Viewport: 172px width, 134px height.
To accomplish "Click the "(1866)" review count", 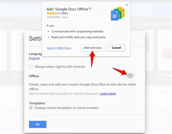I will tap(64, 13).
